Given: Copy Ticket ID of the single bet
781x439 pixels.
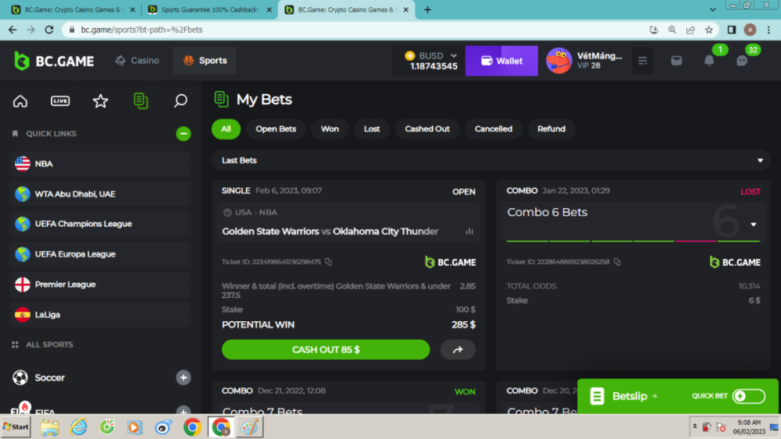Looking at the screenshot, I should tap(329, 262).
